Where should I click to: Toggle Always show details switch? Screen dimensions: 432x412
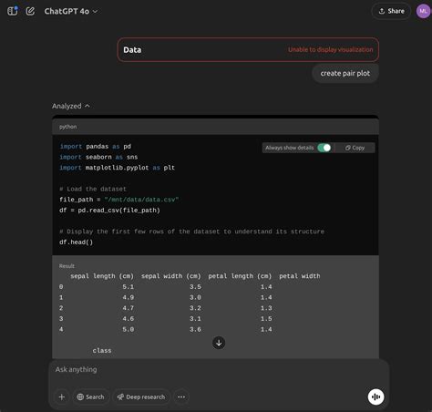(324, 148)
